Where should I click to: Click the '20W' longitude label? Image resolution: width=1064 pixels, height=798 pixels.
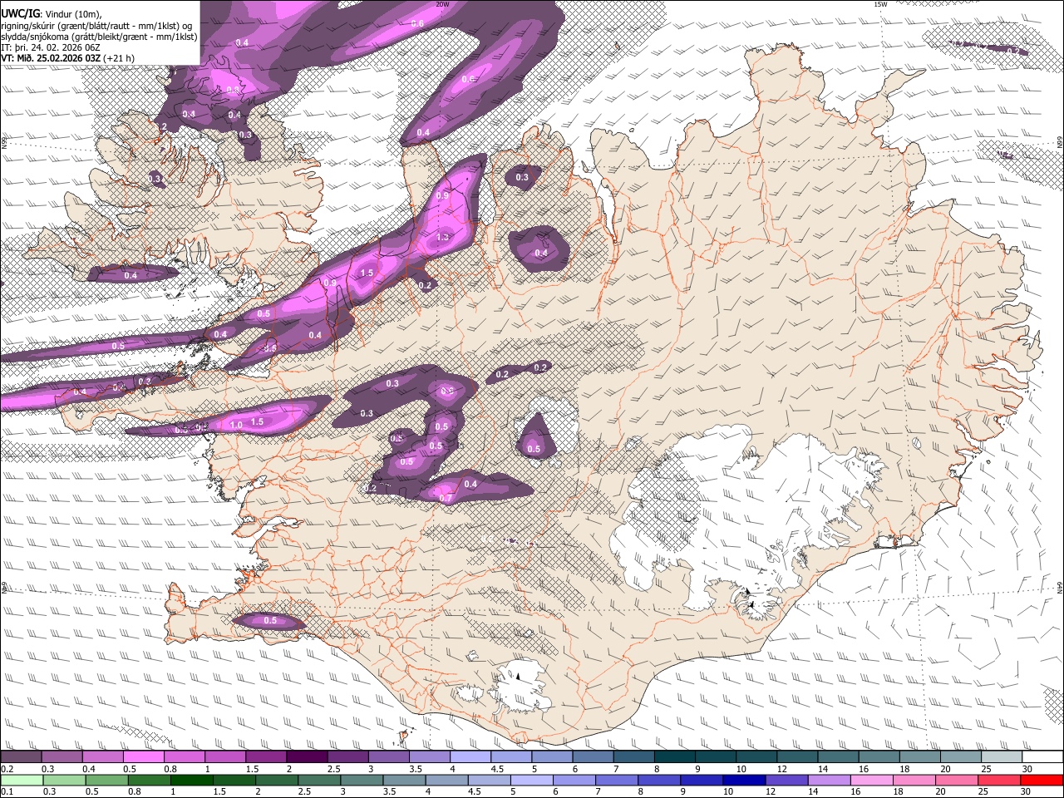(442, 4)
